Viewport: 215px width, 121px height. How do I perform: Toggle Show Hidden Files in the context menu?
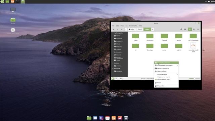[x=166, y=80]
